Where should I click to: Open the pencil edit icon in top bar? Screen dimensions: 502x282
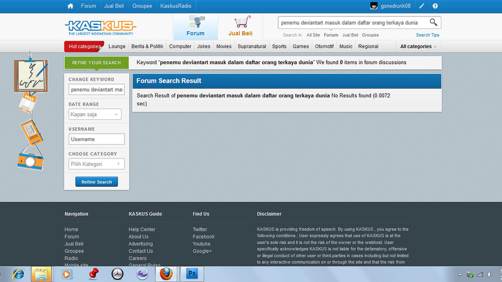(x=422, y=6)
